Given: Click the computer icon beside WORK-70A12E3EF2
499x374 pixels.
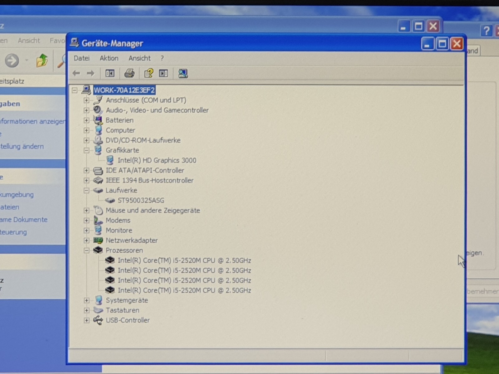Looking at the screenshot, I should 86,90.
